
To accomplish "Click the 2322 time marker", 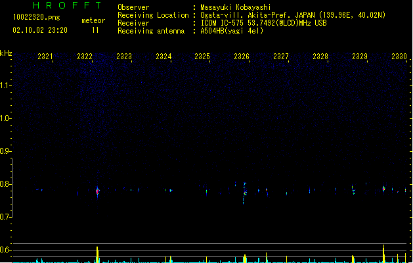I will click(85, 57).
